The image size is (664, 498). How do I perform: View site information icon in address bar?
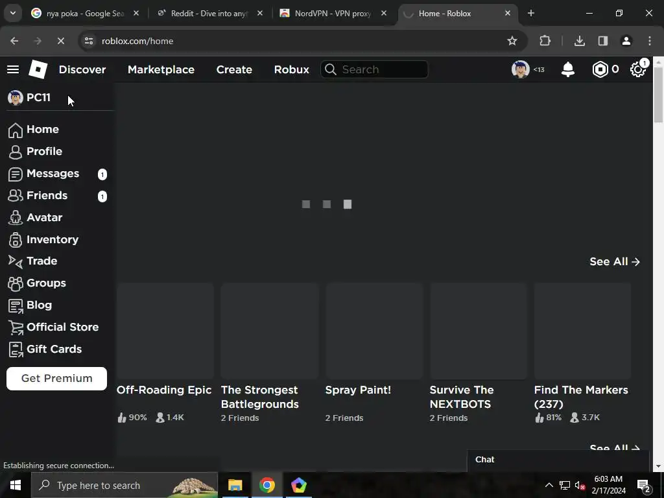pyautogui.click(x=89, y=41)
